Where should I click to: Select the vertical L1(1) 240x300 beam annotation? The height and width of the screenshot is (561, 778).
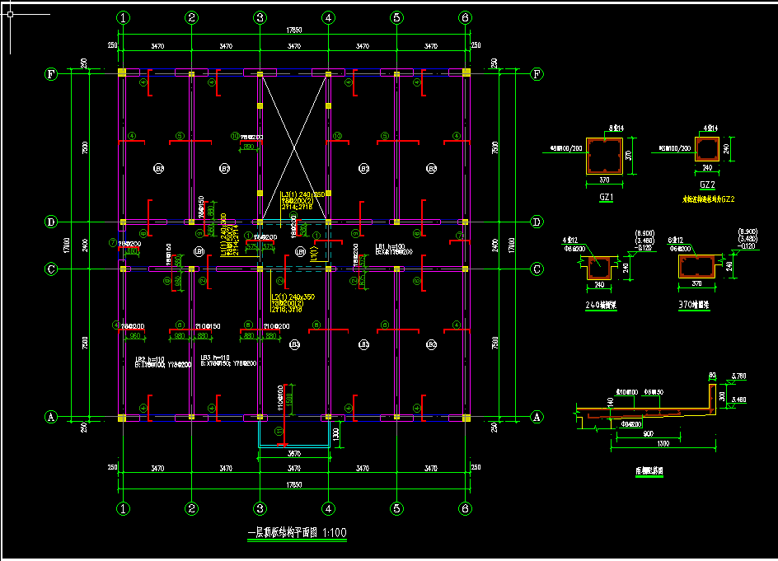point(230,235)
